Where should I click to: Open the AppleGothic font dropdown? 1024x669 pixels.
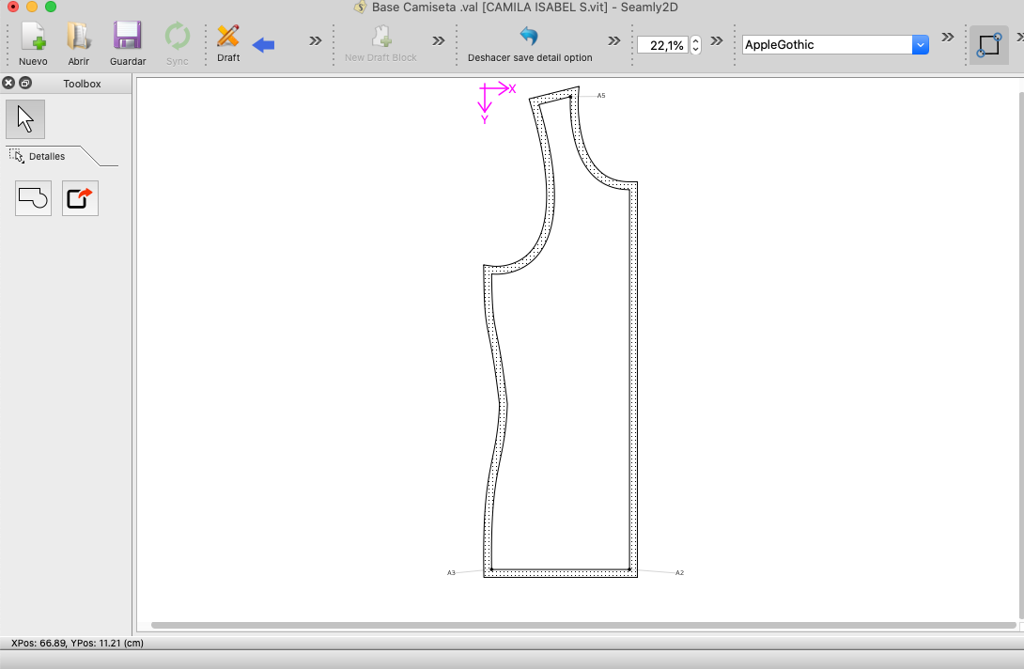pyautogui.click(x=920, y=44)
